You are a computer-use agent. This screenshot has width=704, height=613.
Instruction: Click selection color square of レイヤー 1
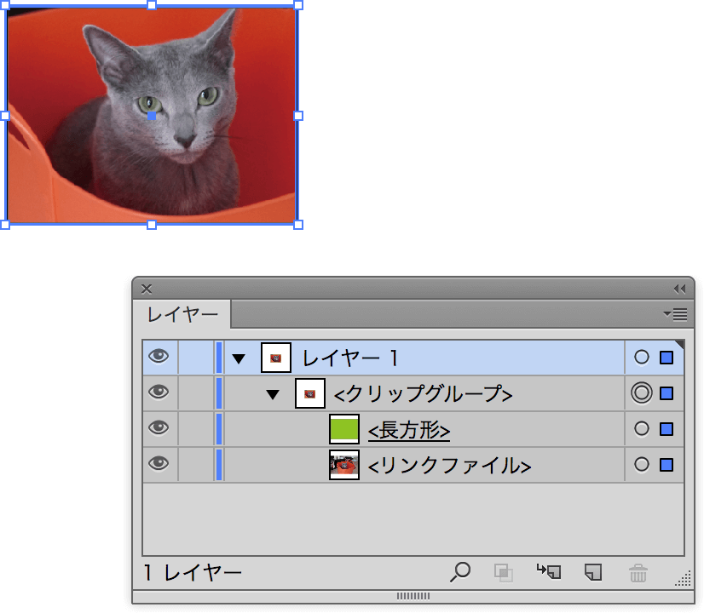click(x=666, y=358)
